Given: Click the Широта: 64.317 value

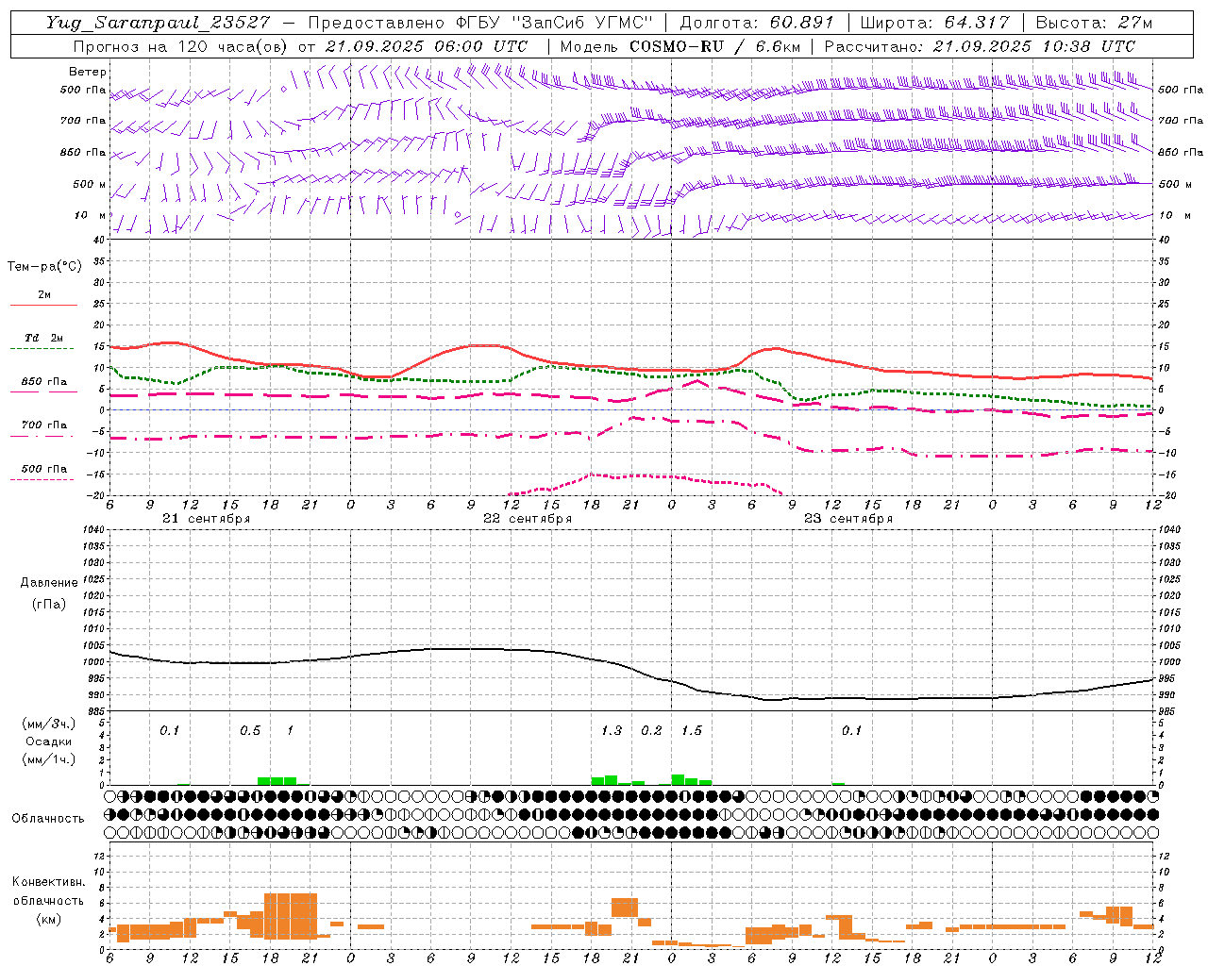Looking at the screenshot, I should (934, 23).
